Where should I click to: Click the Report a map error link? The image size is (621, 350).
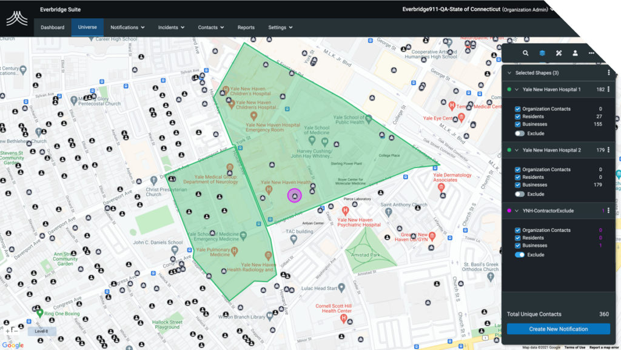click(x=605, y=348)
